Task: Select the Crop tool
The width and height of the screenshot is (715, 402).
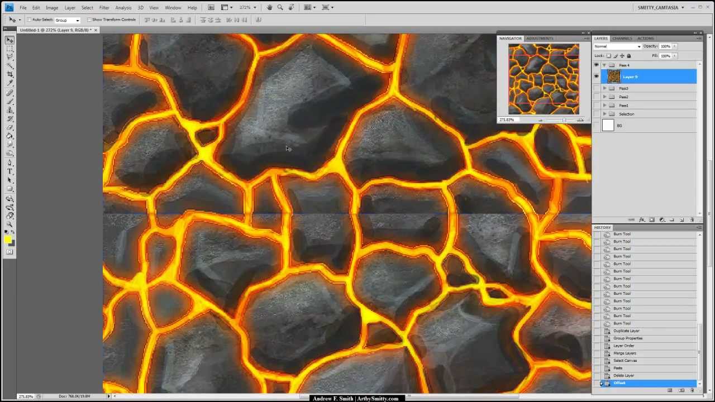Action: point(10,74)
